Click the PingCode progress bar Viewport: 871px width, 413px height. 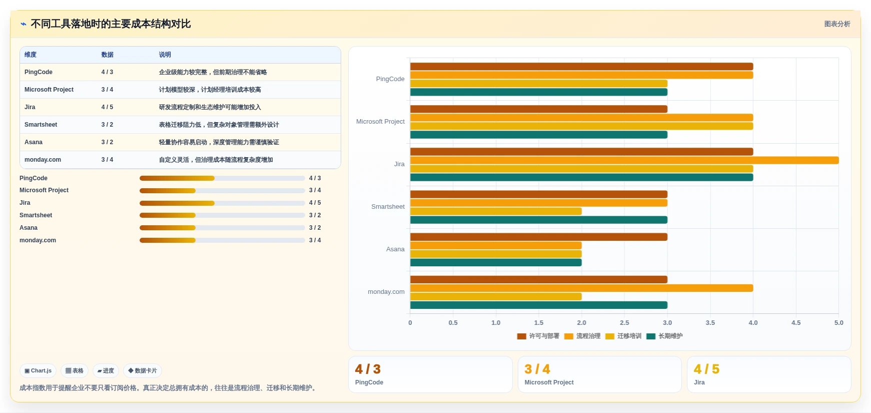222,178
